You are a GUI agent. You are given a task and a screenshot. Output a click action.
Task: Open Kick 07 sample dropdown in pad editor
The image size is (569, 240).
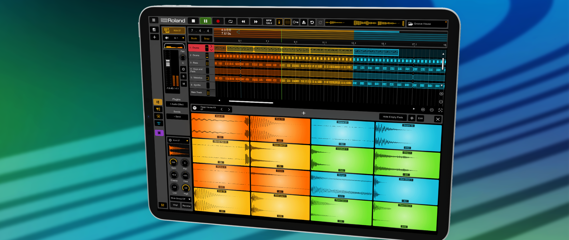point(179,140)
